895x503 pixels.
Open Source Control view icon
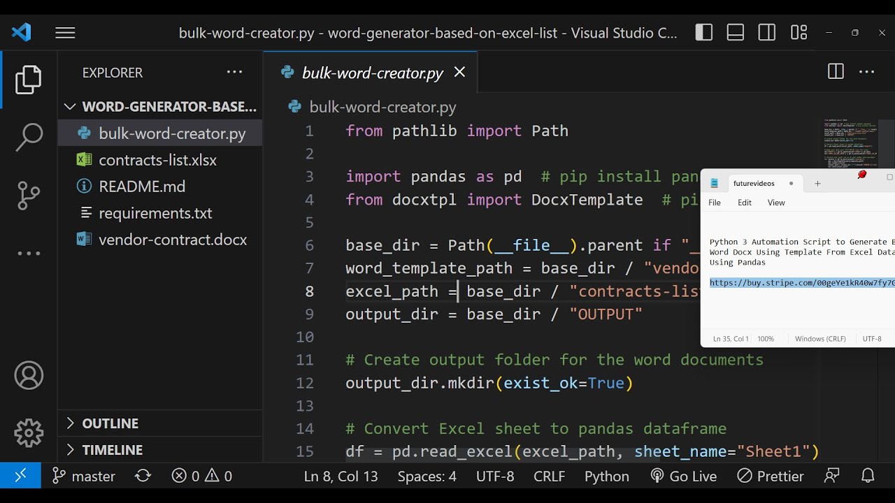tap(29, 196)
